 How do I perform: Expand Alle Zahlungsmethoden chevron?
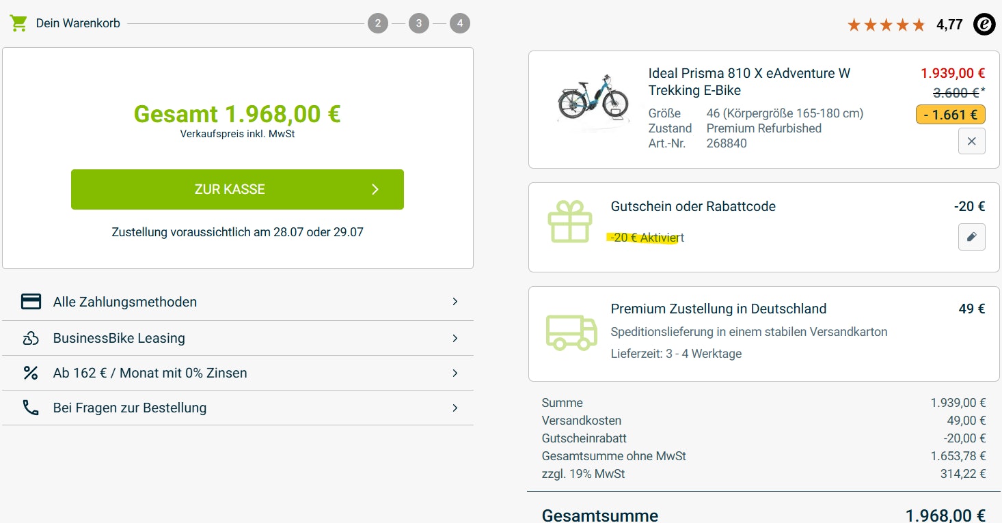pyautogui.click(x=455, y=302)
